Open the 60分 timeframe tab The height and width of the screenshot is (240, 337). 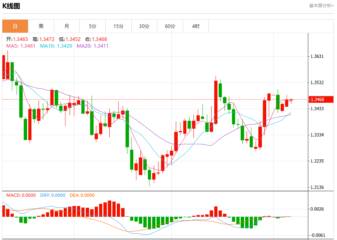170,26
